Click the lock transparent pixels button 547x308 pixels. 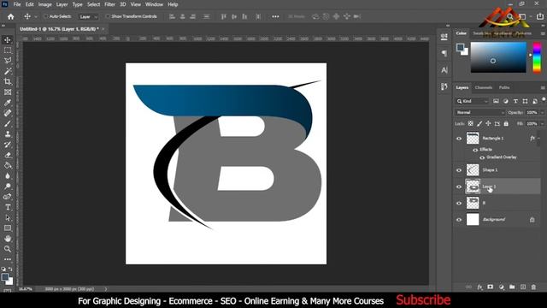(471, 123)
